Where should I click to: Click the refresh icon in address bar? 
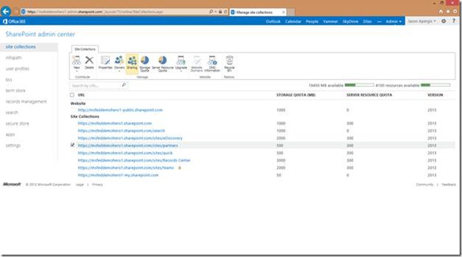tap(225, 12)
